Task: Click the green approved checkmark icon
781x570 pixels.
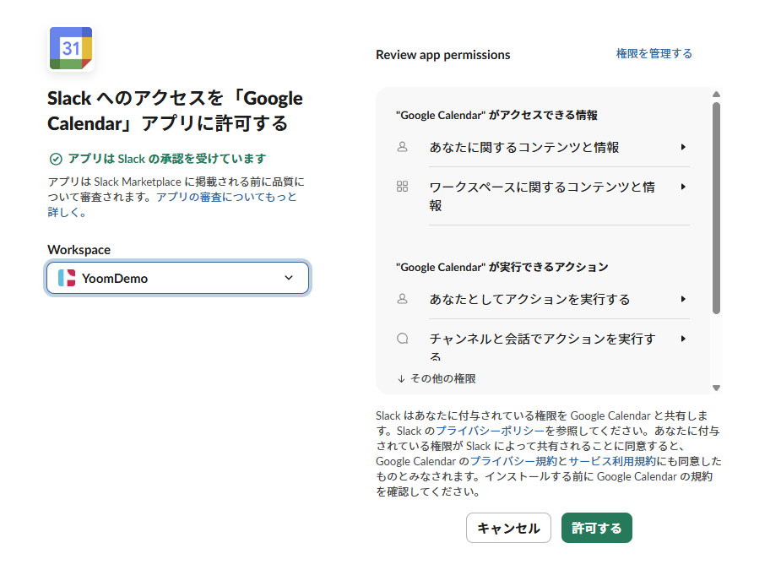Action: pos(56,159)
